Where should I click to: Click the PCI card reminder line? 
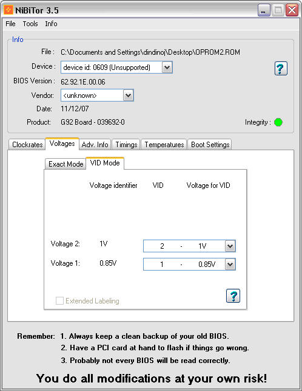pos(155,348)
